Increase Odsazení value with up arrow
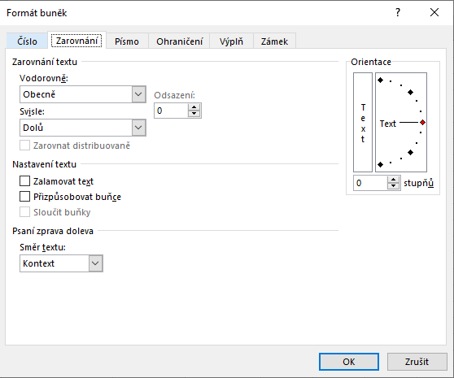The image size is (454, 378). click(194, 107)
